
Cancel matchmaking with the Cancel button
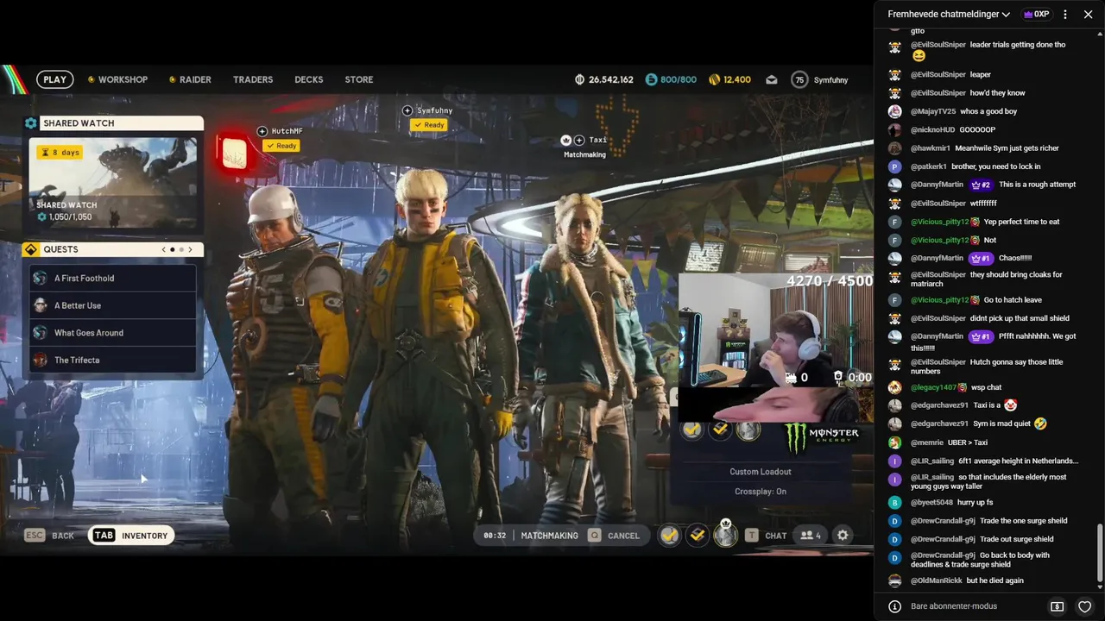[x=614, y=536]
